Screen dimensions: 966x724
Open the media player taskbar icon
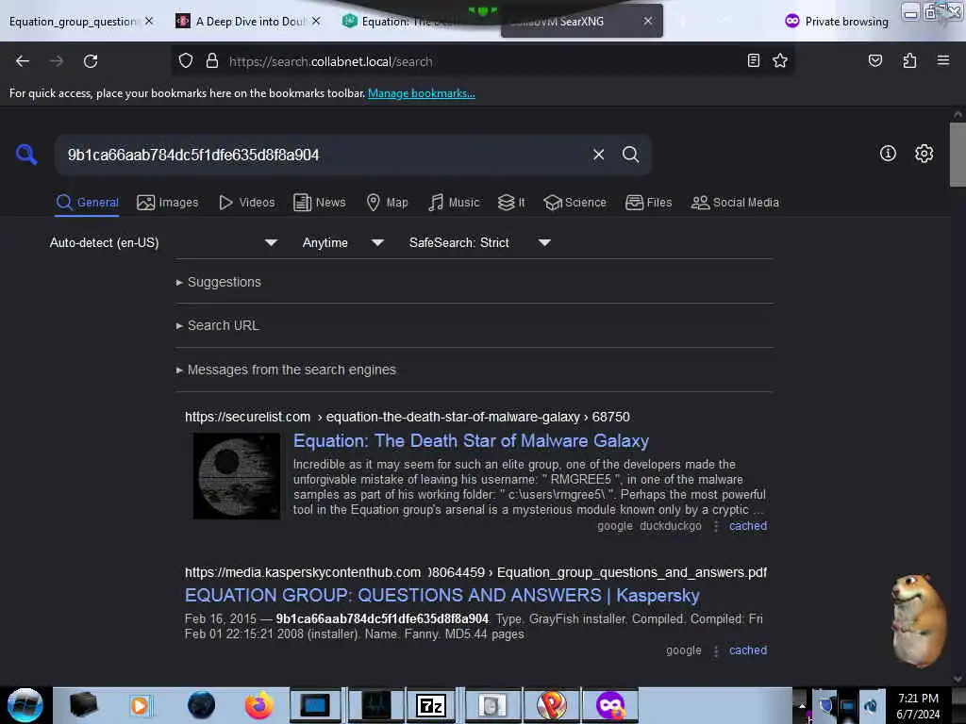[x=141, y=705]
